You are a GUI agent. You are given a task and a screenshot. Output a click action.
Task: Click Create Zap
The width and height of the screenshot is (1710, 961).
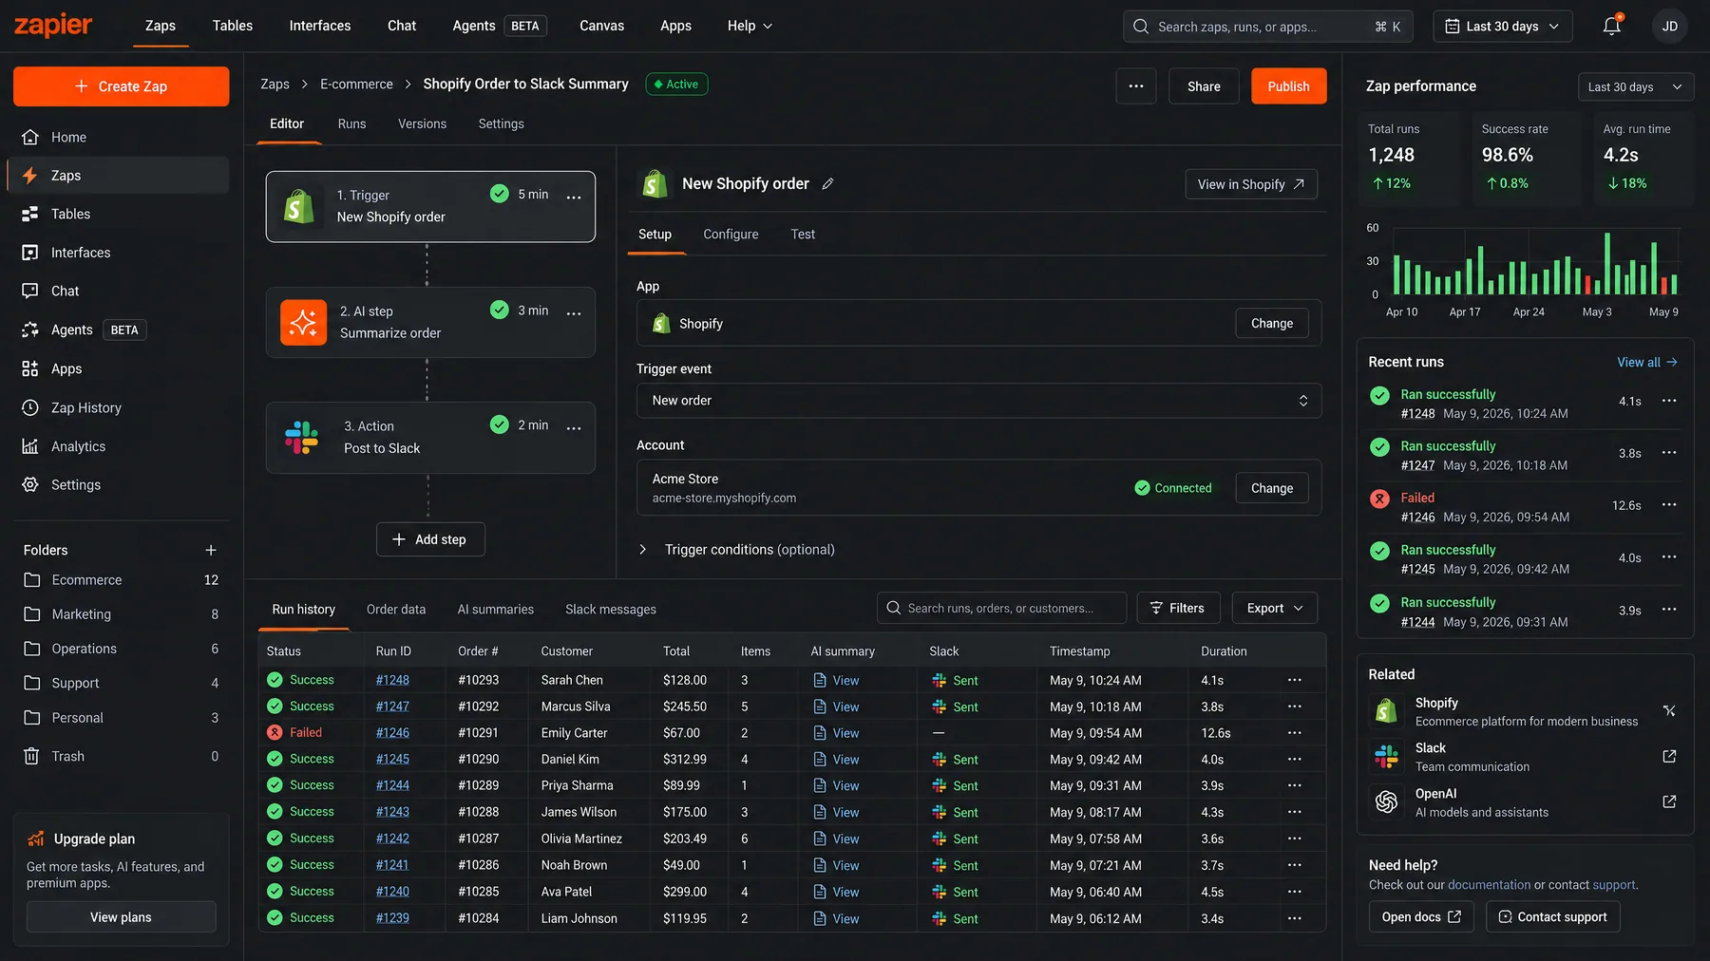click(121, 86)
